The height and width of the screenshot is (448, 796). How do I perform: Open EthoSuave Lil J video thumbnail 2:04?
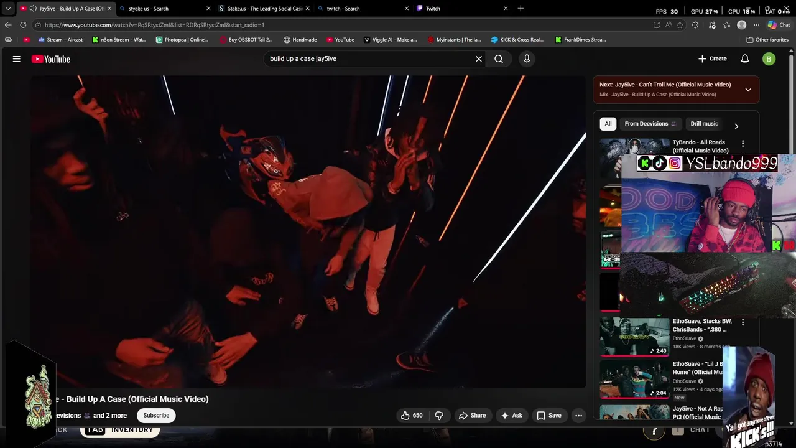tap(634, 380)
